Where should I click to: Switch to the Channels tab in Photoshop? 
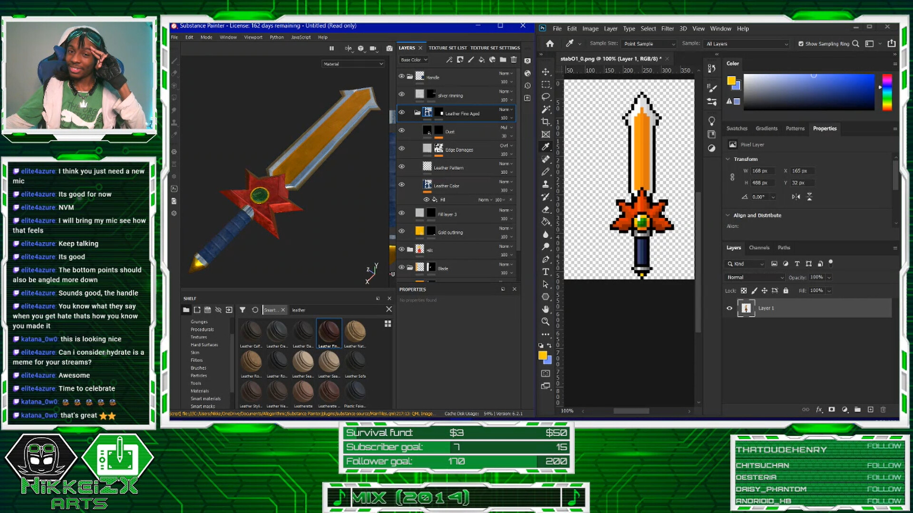coord(759,247)
